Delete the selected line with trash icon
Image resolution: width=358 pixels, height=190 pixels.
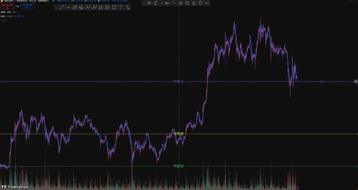point(200,3)
